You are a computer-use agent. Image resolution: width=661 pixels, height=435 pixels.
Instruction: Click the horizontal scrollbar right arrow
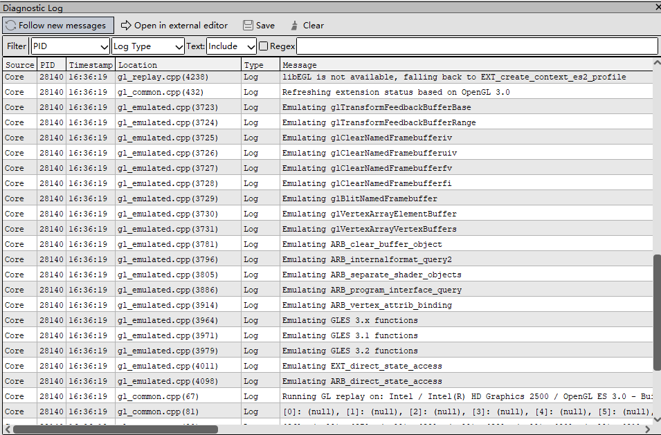649,429
